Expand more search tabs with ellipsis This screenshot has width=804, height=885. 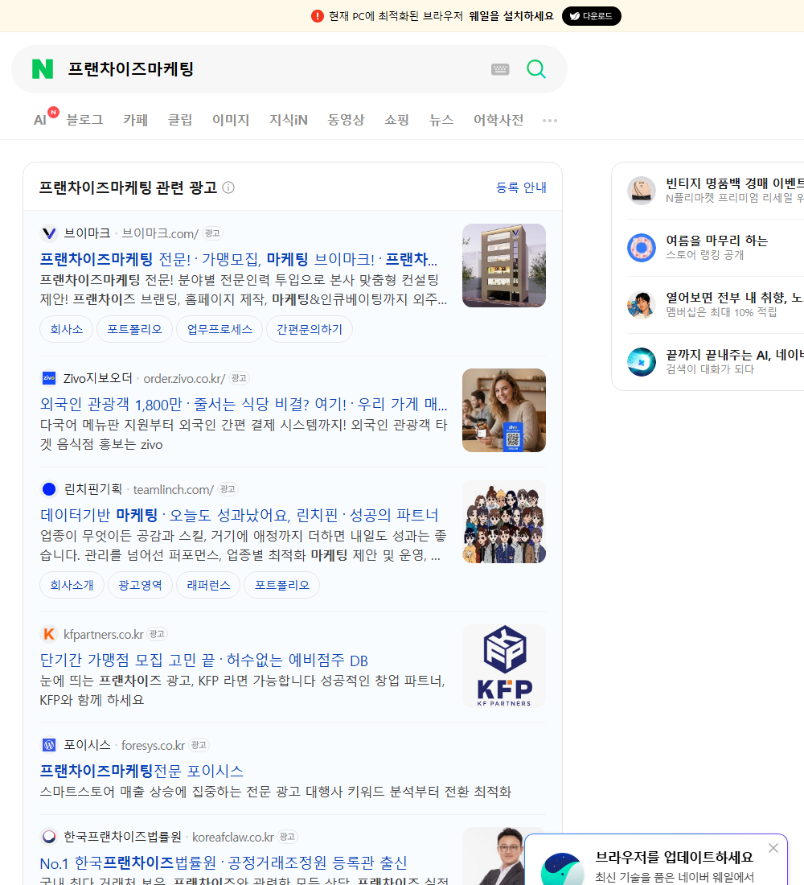[550, 120]
